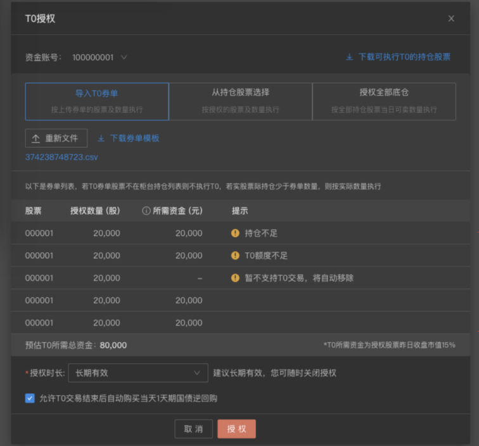Screen dimensions: 479x446
Task: Click the T0所需资金为授权股票昨日收盘市值15% note
Action: [x=390, y=345]
